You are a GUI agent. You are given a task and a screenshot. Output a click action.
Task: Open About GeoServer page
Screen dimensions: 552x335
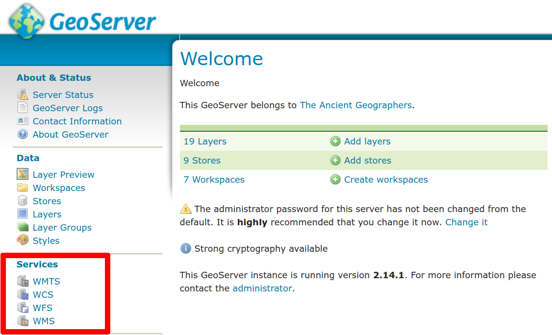71,134
